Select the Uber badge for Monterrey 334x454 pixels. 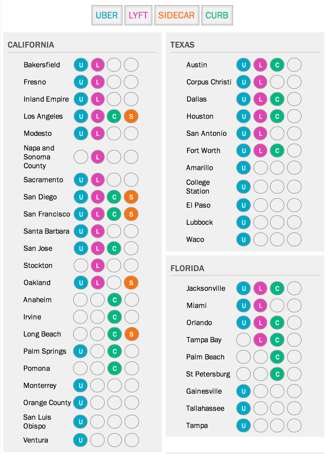[81, 385]
